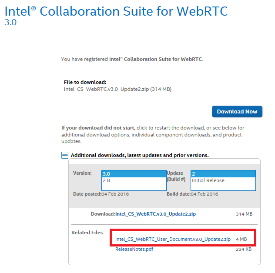Click the "Date posted:04 Feb 2016" text
This screenshot has width=275, height=273.
coord(101,194)
